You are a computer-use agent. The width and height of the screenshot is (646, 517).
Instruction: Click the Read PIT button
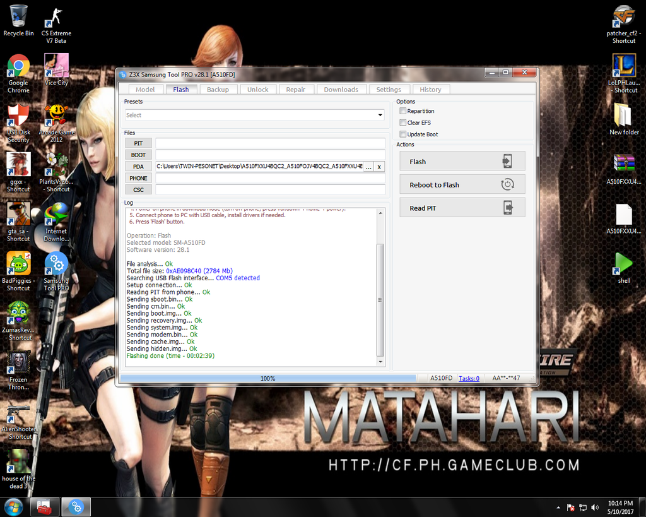(462, 208)
